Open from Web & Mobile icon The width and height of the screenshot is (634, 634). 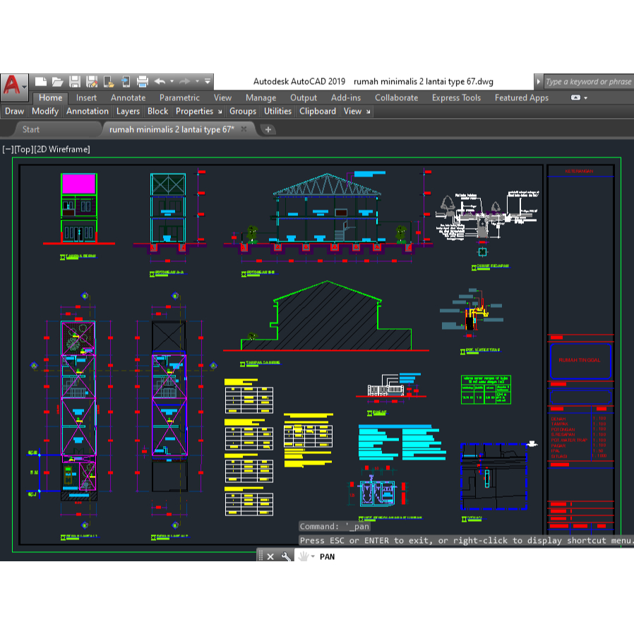tap(109, 82)
